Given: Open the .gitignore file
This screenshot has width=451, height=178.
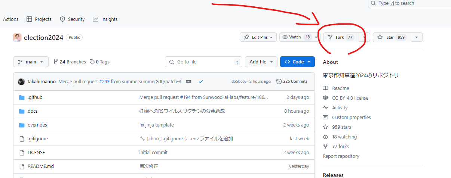Looking at the screenshot, I should click(x=38, y=138).
